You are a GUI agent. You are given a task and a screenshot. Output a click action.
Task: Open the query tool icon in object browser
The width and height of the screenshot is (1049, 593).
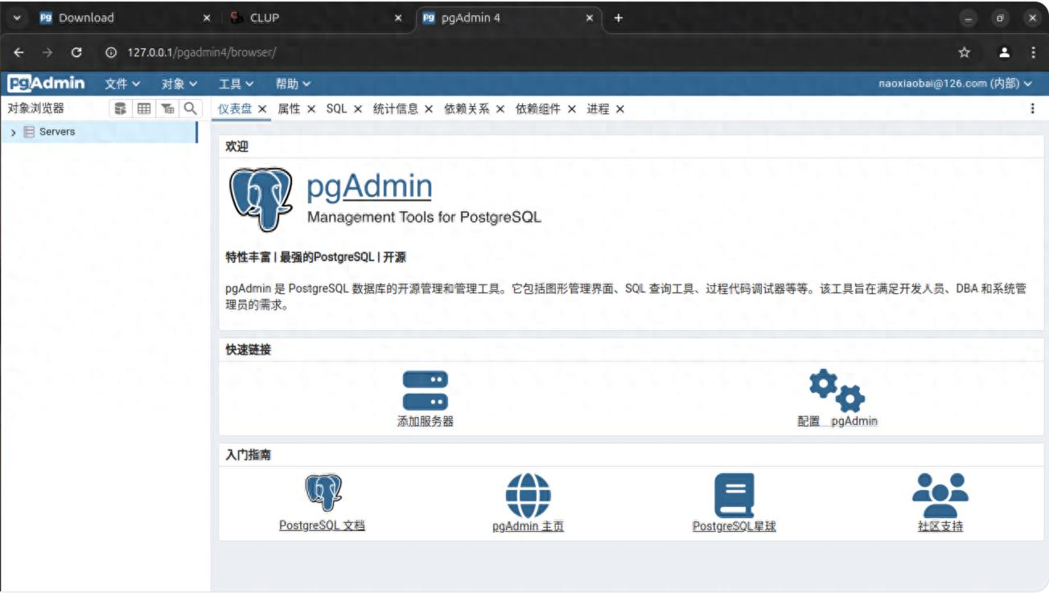(121, 108)
